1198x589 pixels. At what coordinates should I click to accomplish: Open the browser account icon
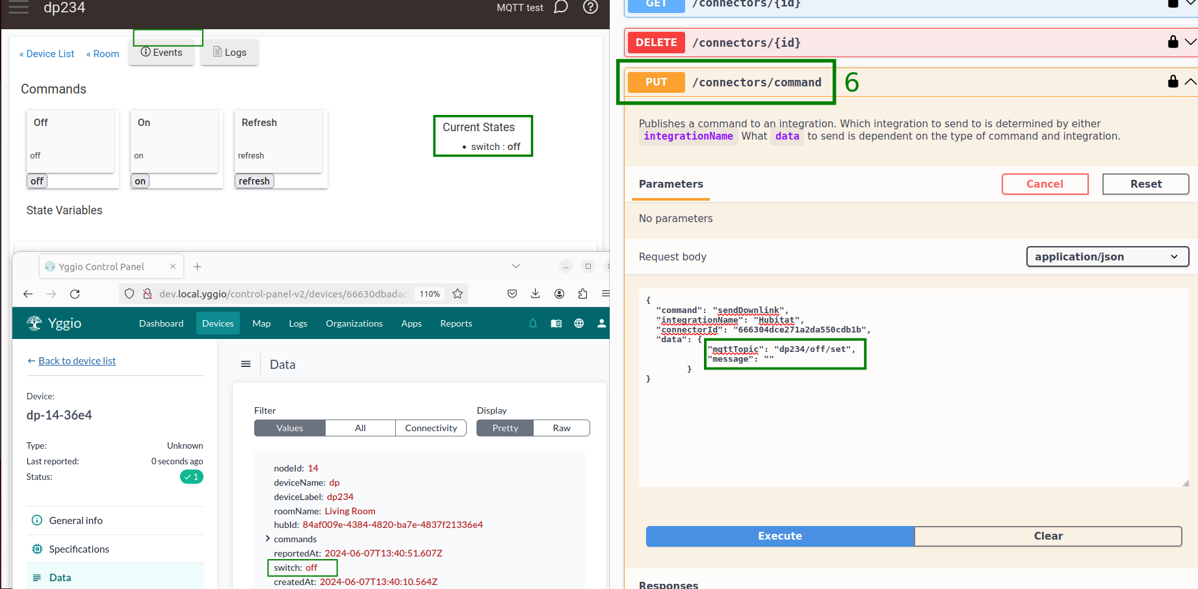[559, 294]
